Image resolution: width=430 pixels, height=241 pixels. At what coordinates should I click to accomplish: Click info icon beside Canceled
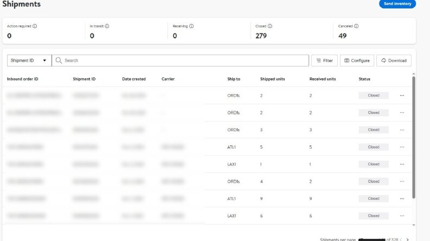pyautogui.click(x=356, y=26)
